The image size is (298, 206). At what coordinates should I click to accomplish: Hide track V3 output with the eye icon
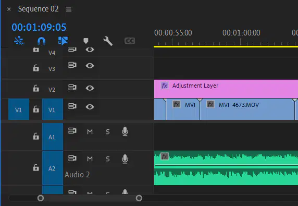(x=90, y=66)
